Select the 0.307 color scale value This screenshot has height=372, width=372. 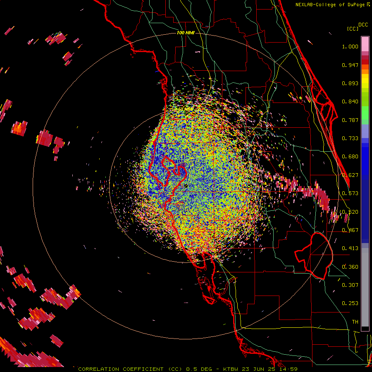click(x=350, y=285)
